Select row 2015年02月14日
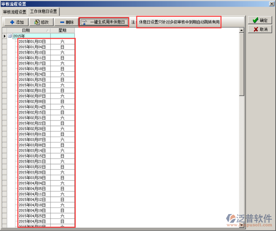 46,107
